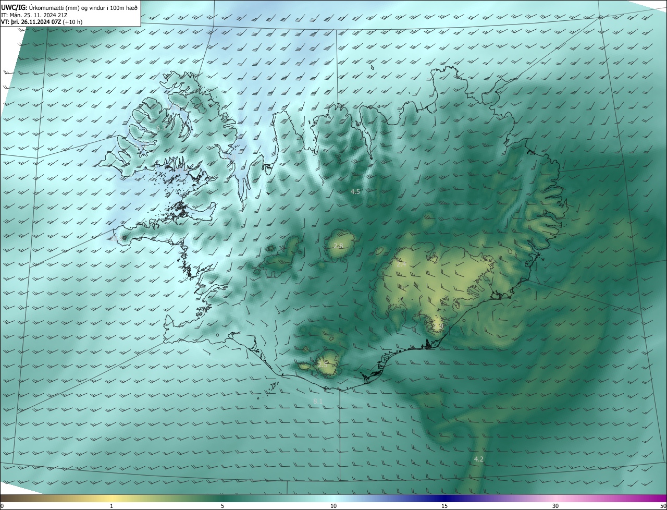Click the 'IT: Mán. 25. 11. 2024 21Z' line
This screenshot has height=510, width=667.
tap(33, 15)
